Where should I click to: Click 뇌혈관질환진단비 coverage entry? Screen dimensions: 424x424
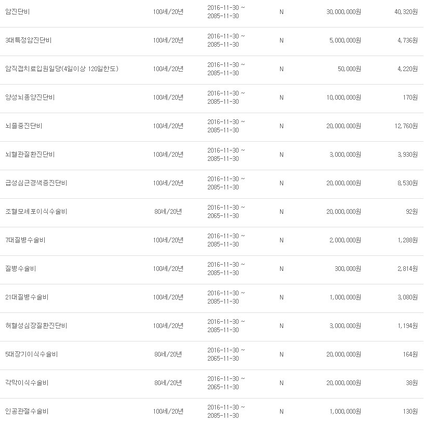point(30,155)
